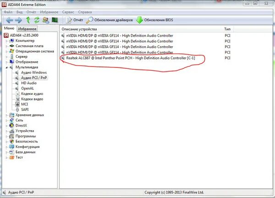Click the Хранение данных icon
This screenshot has height=198, width=275.
click(x=11, y=115)
